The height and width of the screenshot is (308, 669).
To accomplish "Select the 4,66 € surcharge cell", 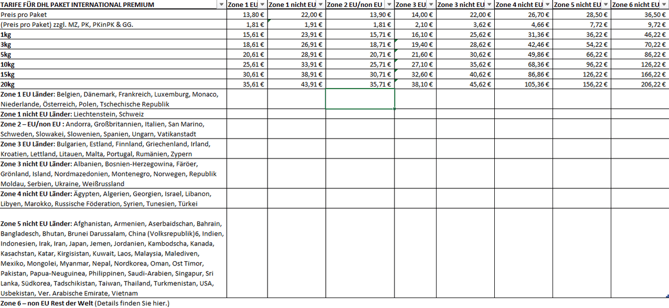I will (524, 25).
